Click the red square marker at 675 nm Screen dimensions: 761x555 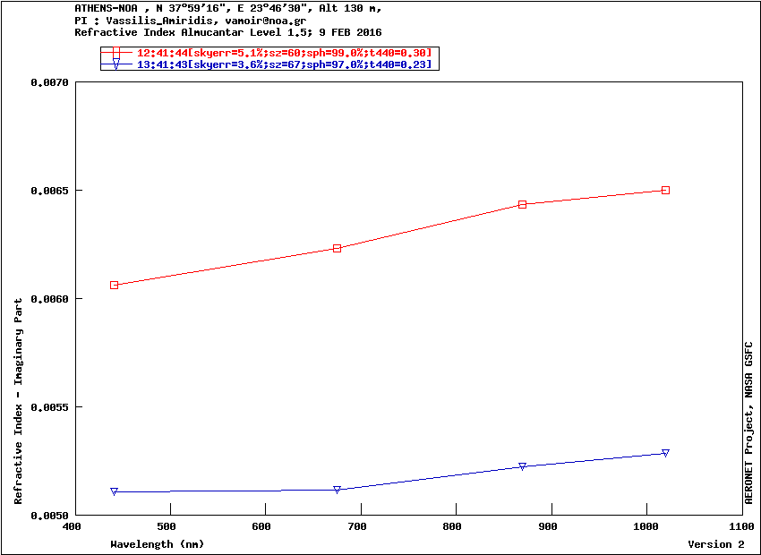tap(338, 248)
